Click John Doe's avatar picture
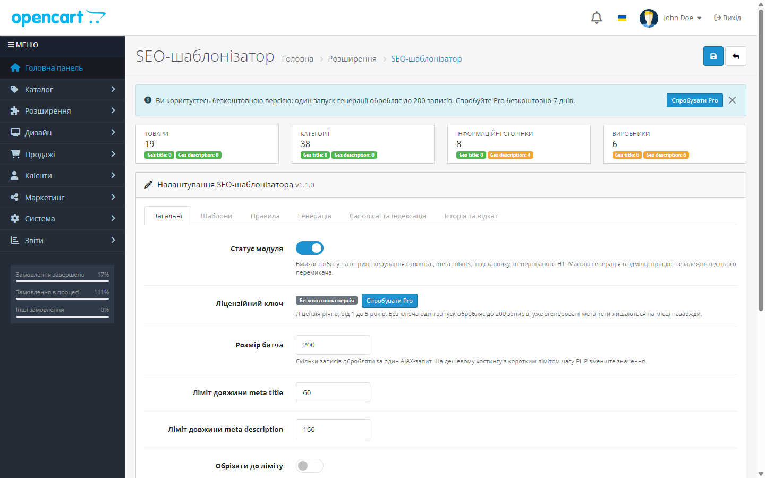The image size is (765, 478). pos(649,18)
